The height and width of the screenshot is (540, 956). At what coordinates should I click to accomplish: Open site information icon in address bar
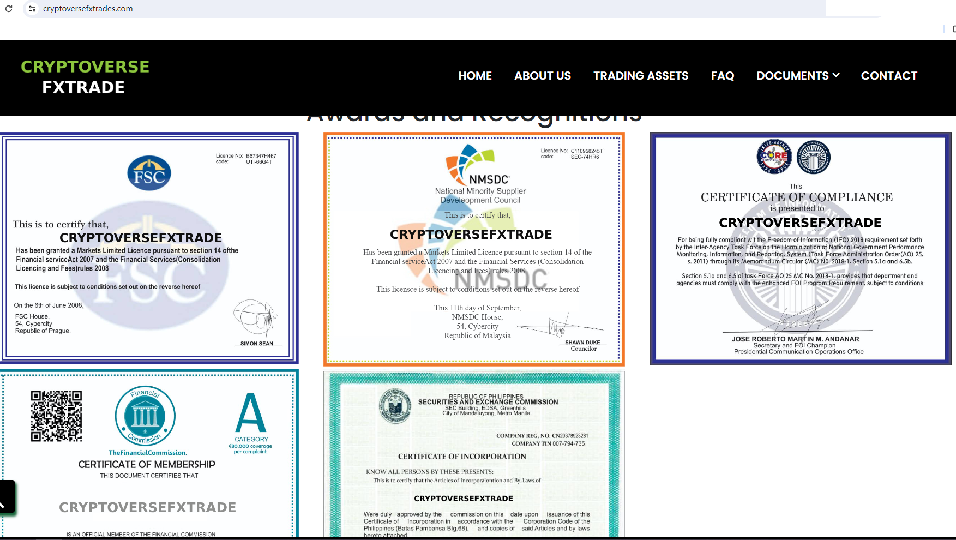click(32, 9)
